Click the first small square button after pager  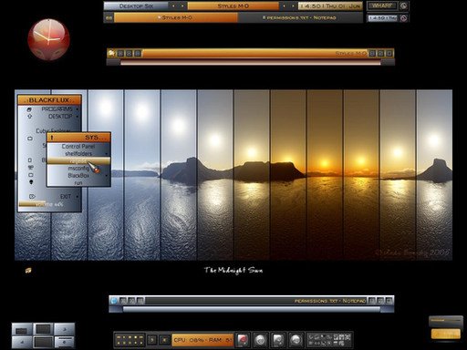(152, 340)
